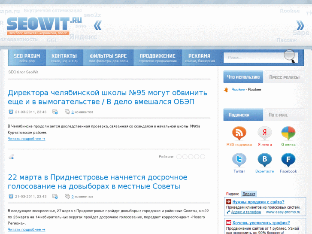Screen dimensions: 312x234
Task: Open the Вконтакте bubble icon
Action: [265, 160]
